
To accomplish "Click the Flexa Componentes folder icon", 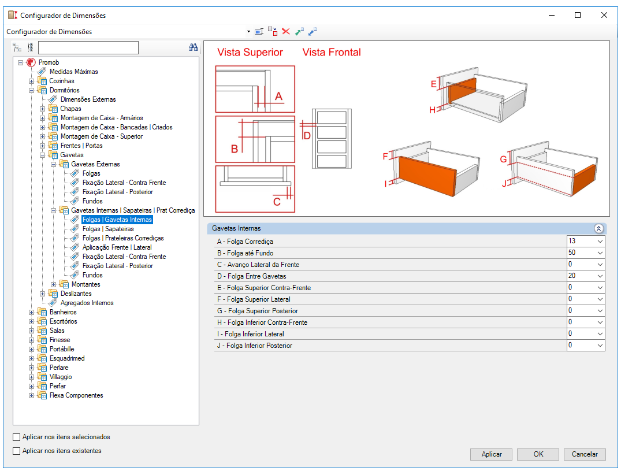I will 42,395.
